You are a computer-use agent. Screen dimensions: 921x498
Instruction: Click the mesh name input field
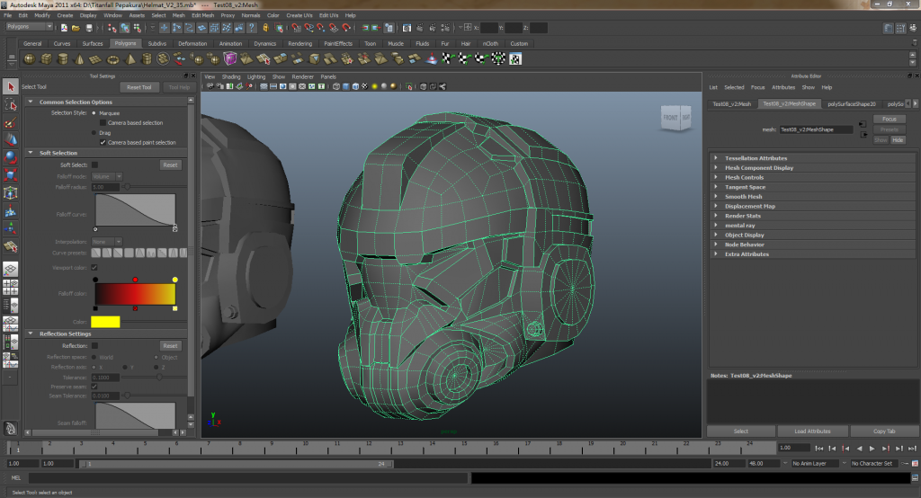pos(816,129)
